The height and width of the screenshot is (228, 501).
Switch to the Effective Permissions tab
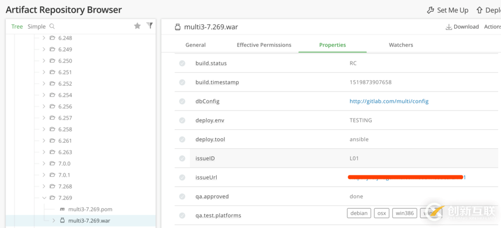[x=264, y=45]
